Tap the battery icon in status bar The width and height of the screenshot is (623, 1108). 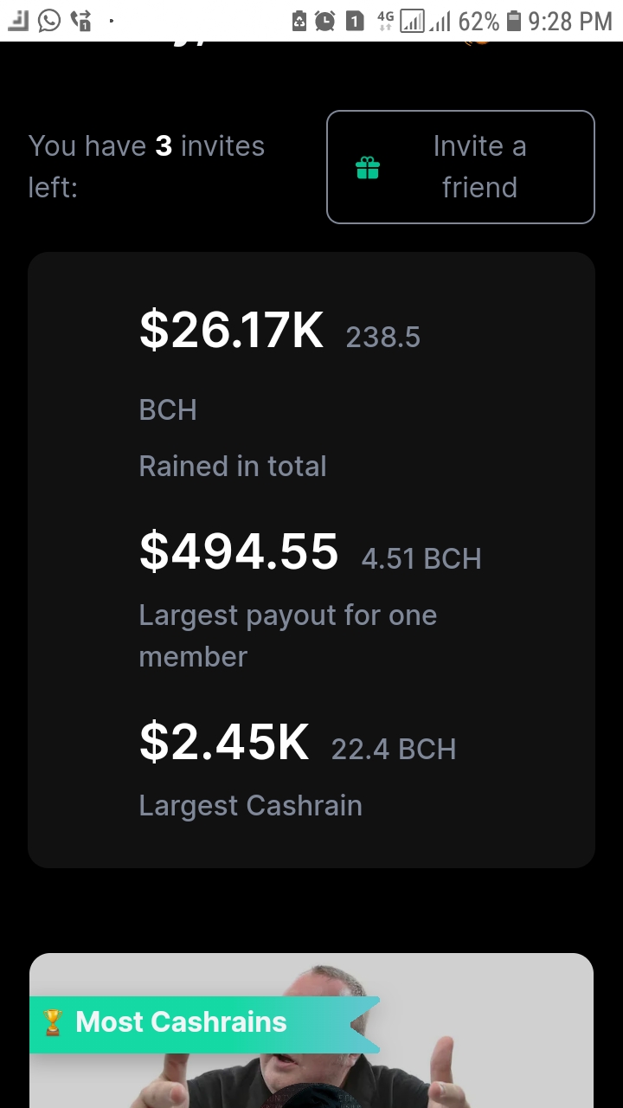pos(514,21)
